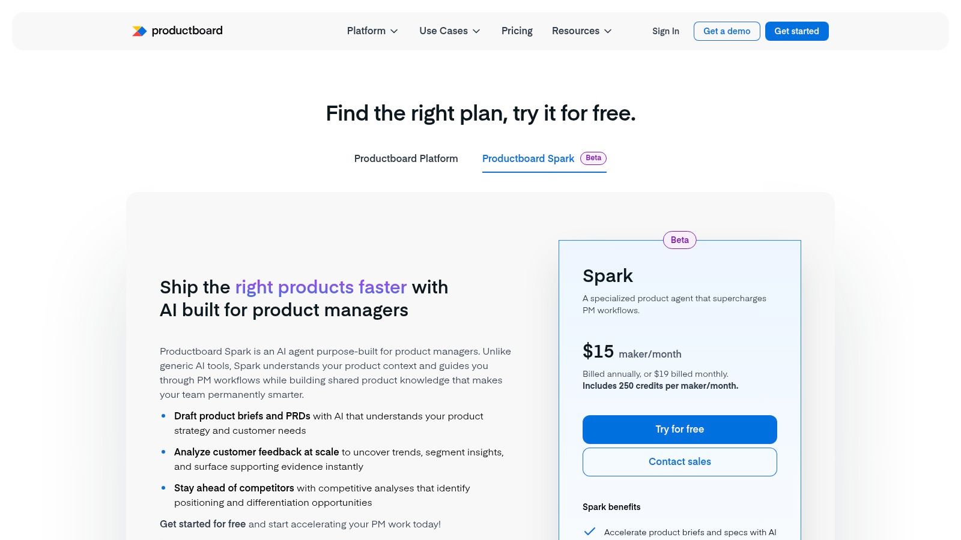Select the Productboard Spark pricing tab

(528, 158)
